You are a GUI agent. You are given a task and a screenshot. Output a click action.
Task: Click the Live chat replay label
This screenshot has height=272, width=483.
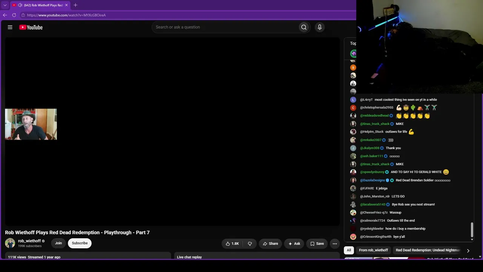click(189, 257)
